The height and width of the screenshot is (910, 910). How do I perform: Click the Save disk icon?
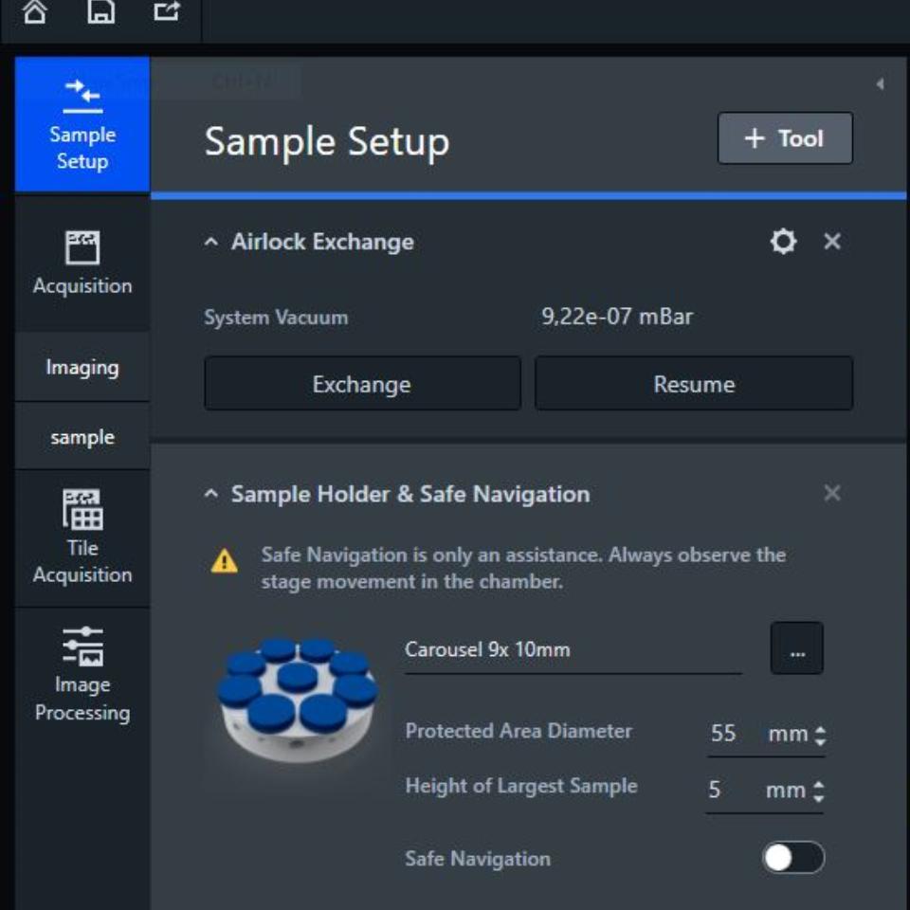tap(101, 11)
